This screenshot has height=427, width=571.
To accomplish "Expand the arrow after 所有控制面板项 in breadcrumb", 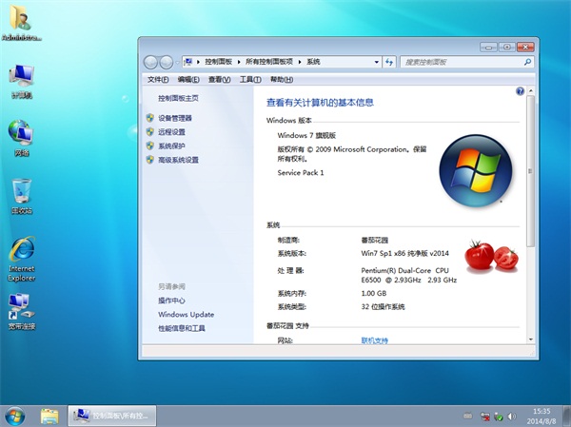I will click(299, 62).
